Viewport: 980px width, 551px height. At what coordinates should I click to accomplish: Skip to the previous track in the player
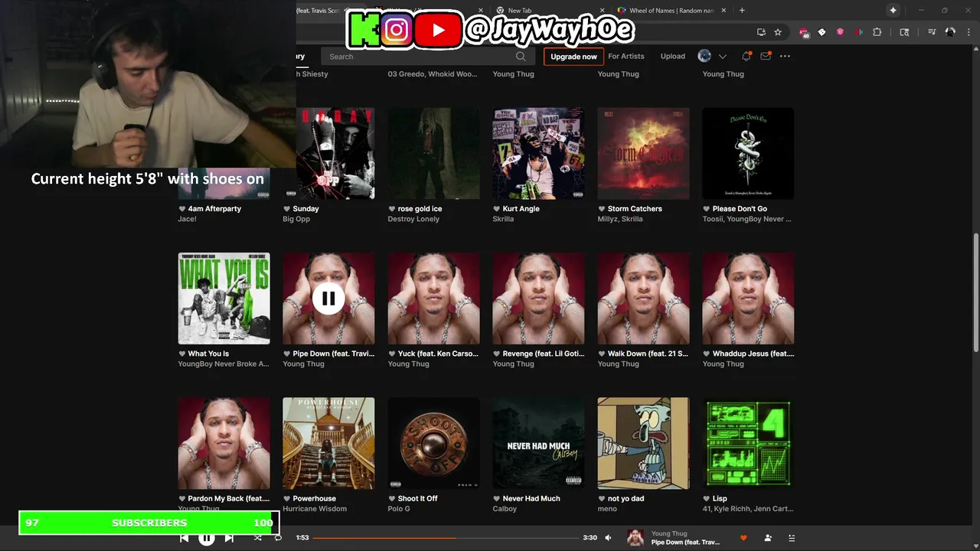185,538
